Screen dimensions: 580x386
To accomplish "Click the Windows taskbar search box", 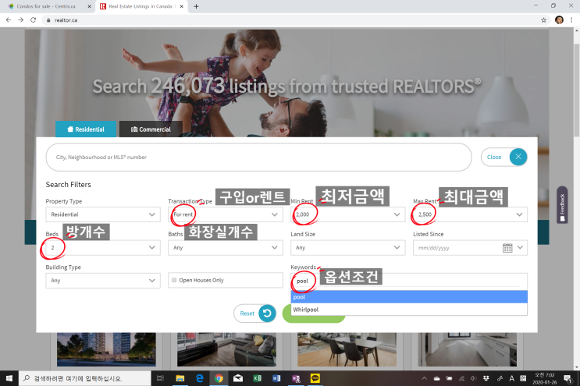I will coord(85,378).
